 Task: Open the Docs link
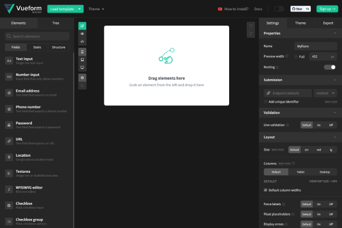point(258,9)
